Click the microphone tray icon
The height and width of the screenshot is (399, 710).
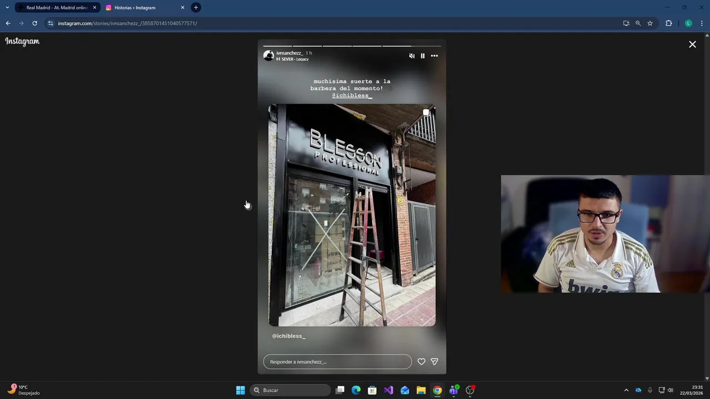point(650,390)
